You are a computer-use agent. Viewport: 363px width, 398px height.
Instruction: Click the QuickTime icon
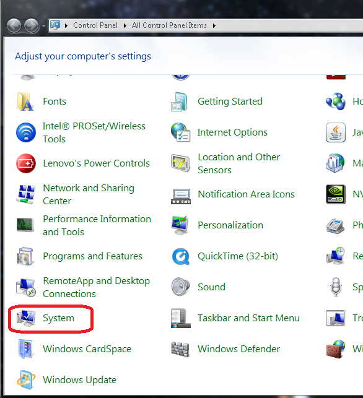(181, 256)
